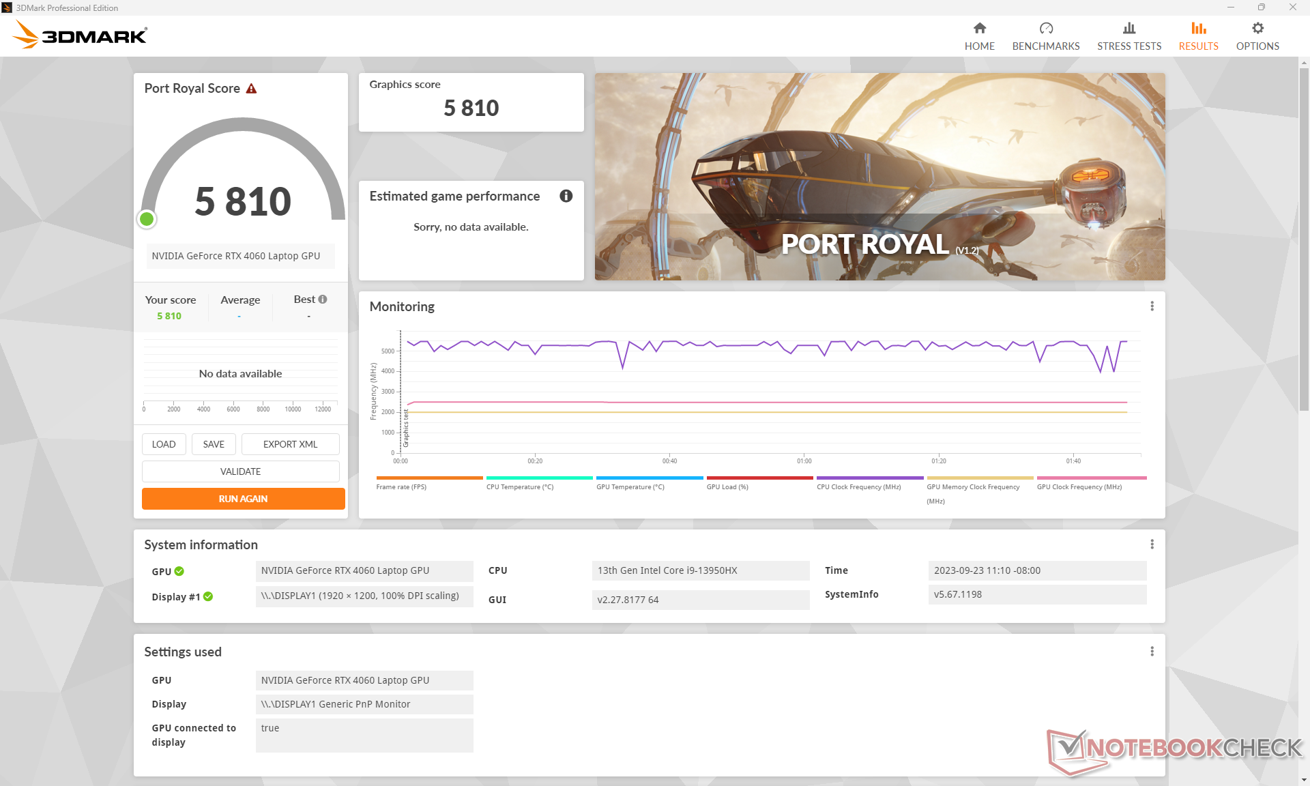
Task: Click the info icon beside Best score
Action: (x=323, y=300)
